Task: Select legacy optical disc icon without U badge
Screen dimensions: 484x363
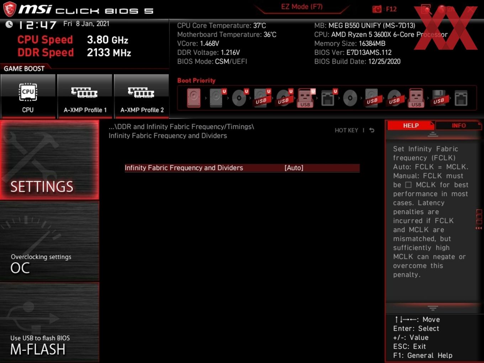Action: pyautogui.click(x=350, y=98)
